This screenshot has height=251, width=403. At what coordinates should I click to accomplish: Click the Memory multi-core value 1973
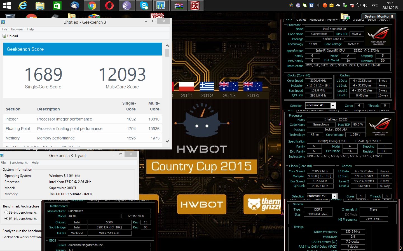[155, 138]
